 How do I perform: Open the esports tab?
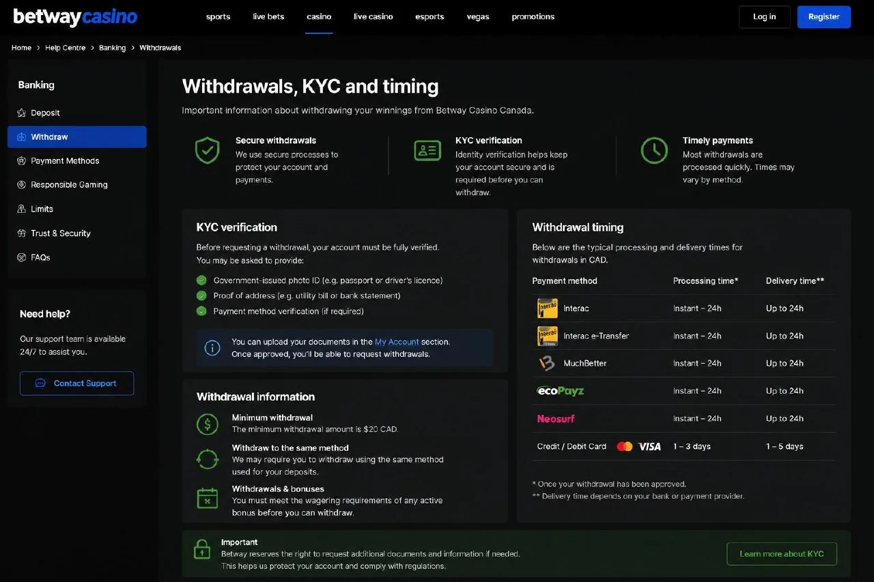(429, 17)
